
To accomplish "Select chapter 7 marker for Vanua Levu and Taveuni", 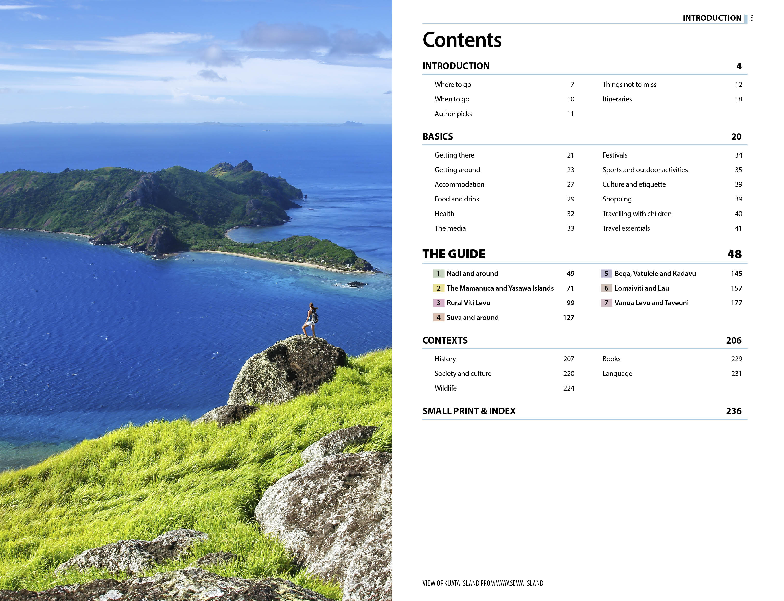I will (606, 303).
